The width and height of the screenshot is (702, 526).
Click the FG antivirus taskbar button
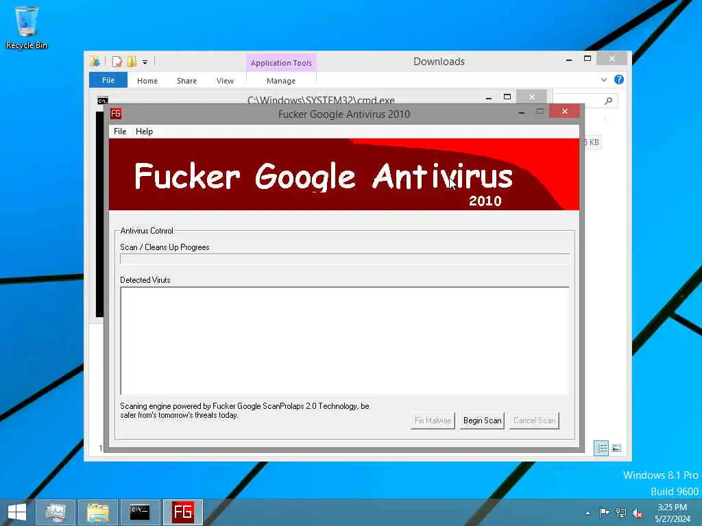click(182, 512)
